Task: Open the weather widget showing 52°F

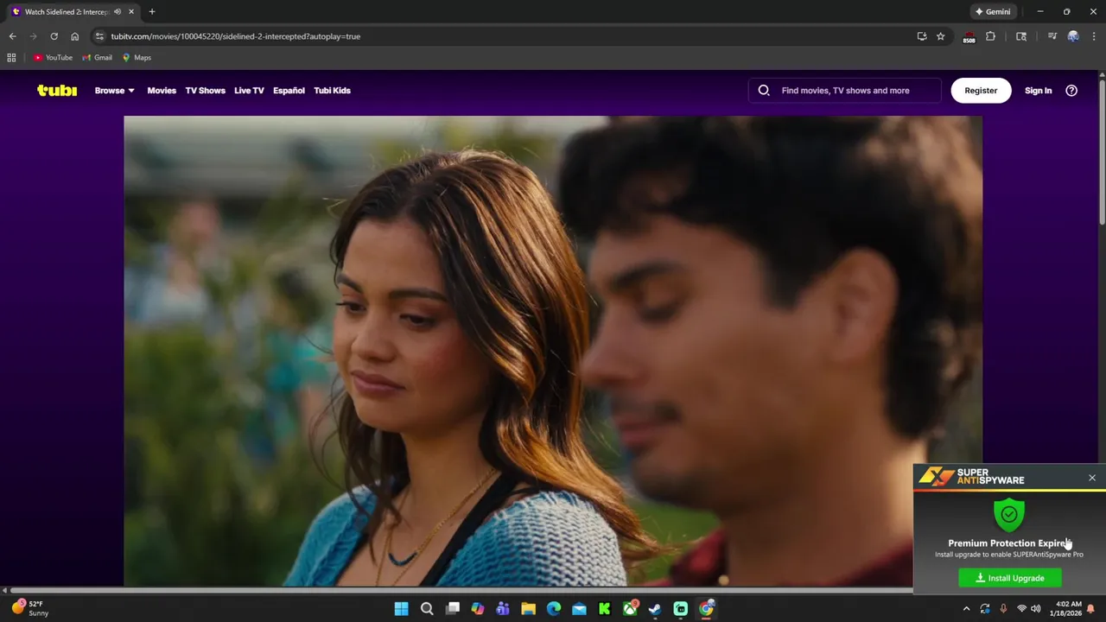Action: click(30, 609)
